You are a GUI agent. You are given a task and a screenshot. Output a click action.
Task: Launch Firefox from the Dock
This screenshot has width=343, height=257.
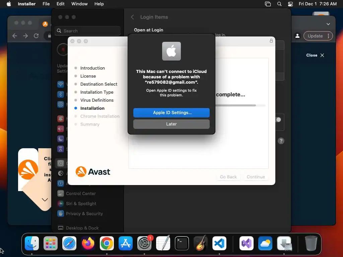[88, 243]
